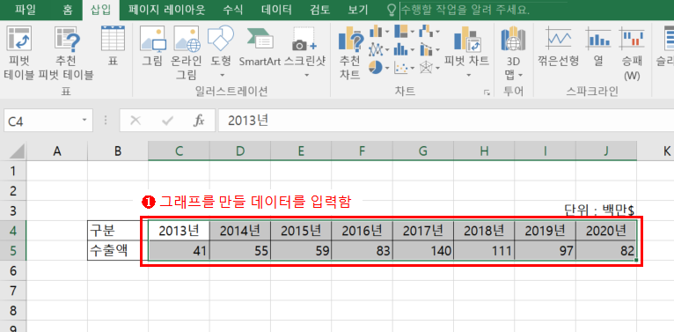Open Recommended Charts (추천 차트)
The height and width of the screenshot is (332, 674).
(x=350, y=53)
